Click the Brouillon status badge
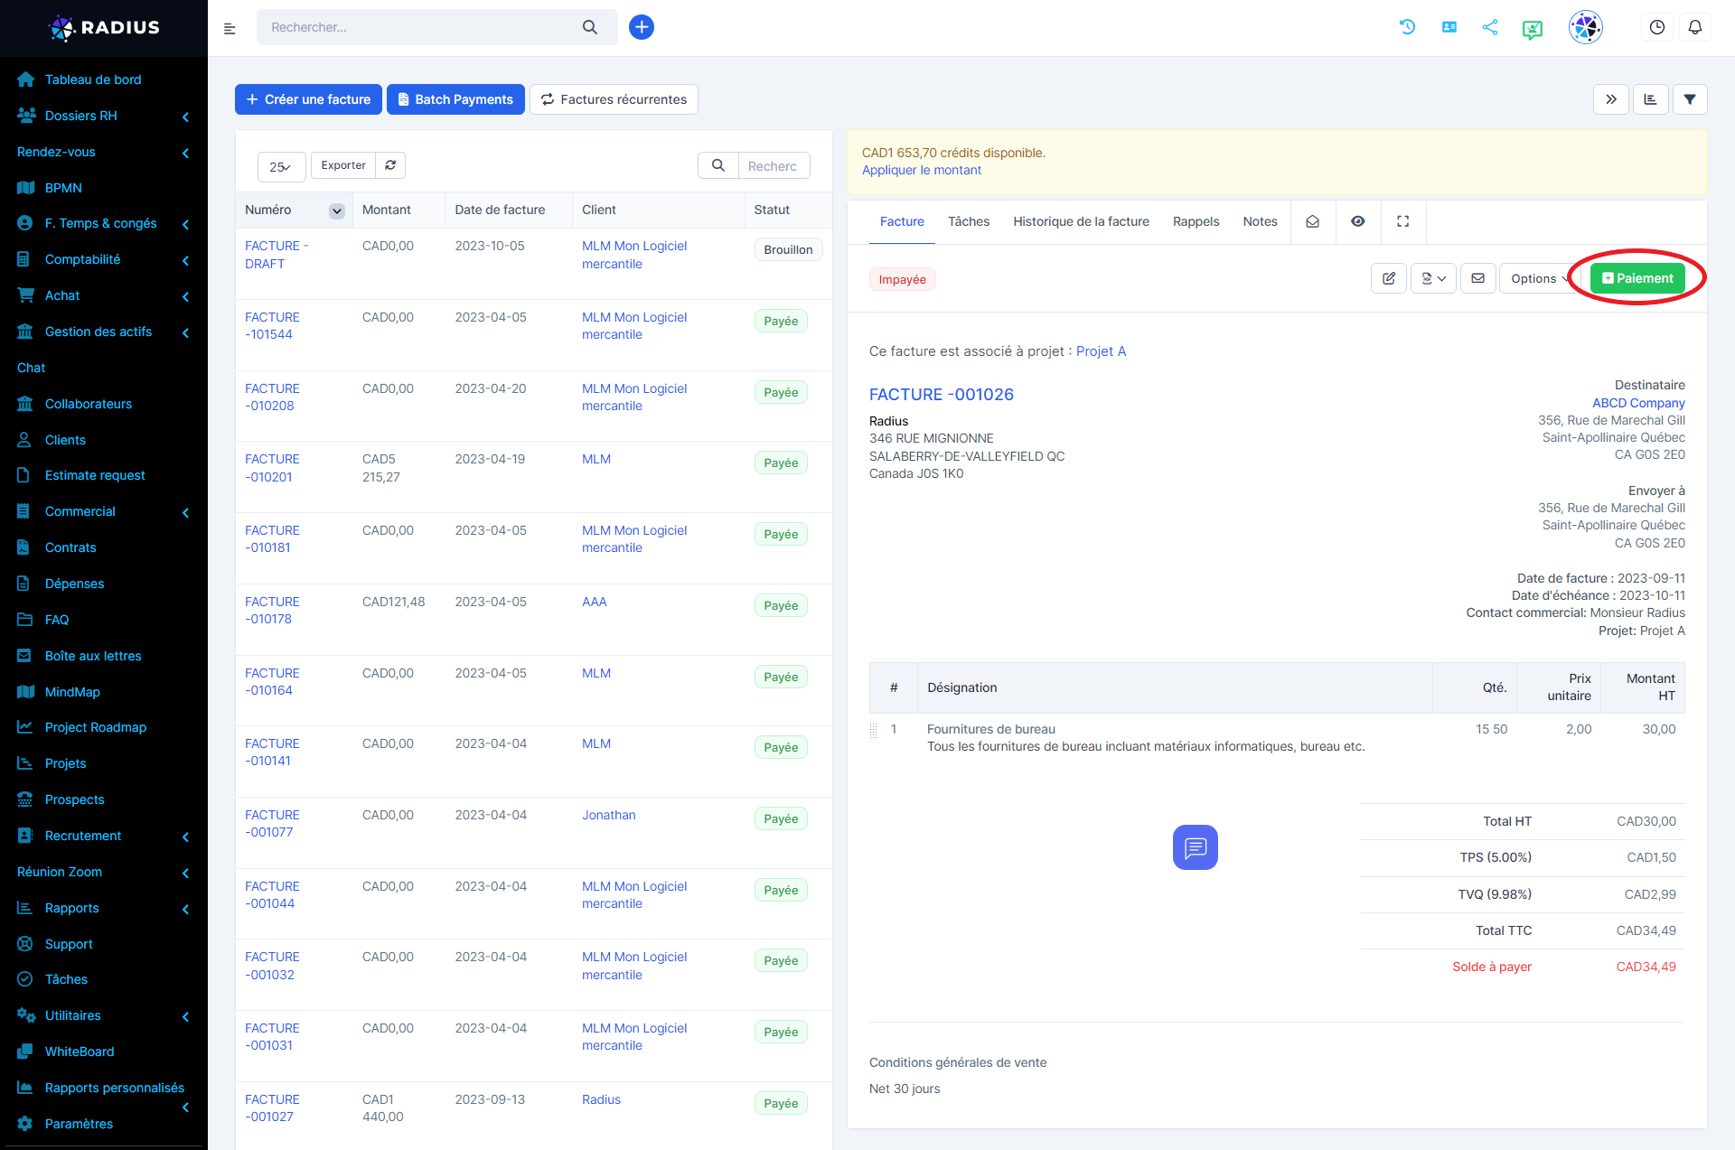1735x1150 pixels. pyautogui.click(x=788, y=249)
